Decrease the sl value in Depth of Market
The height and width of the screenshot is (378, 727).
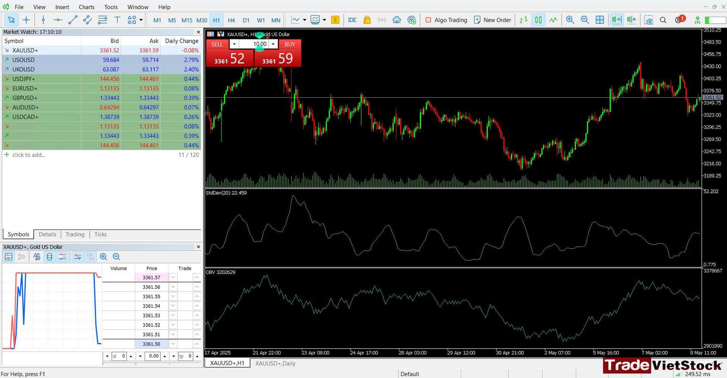coord(107,356)
